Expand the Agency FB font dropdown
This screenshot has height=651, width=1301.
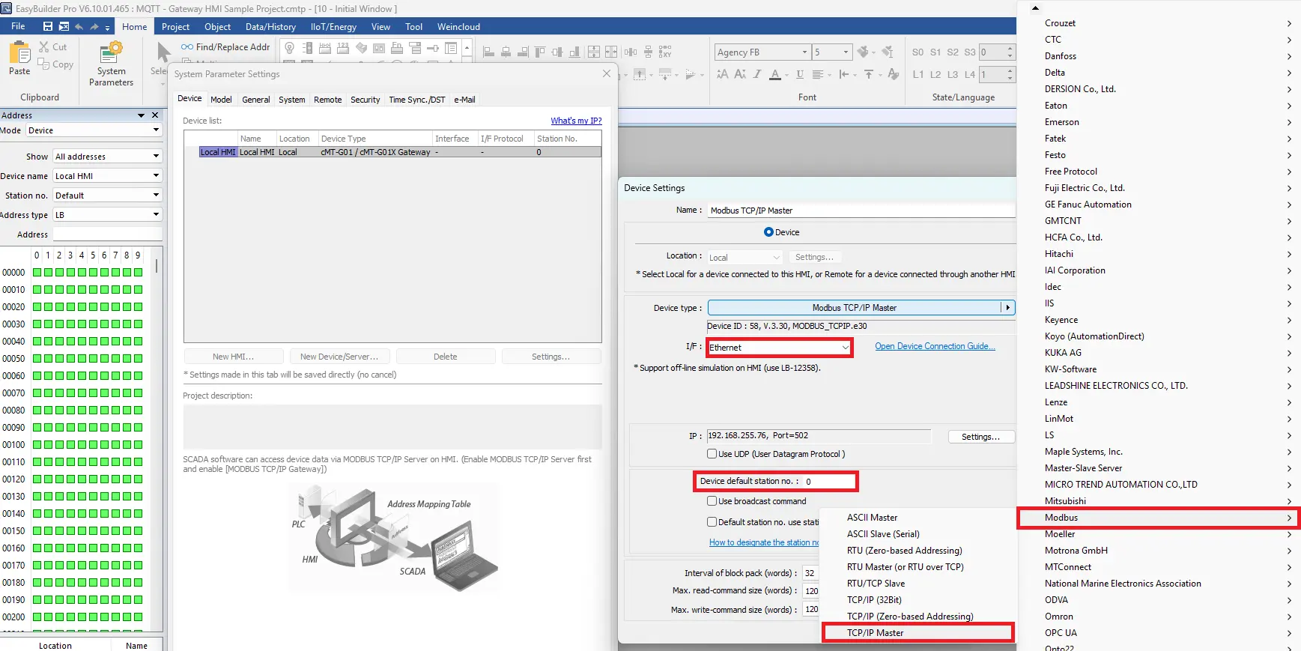804,52
